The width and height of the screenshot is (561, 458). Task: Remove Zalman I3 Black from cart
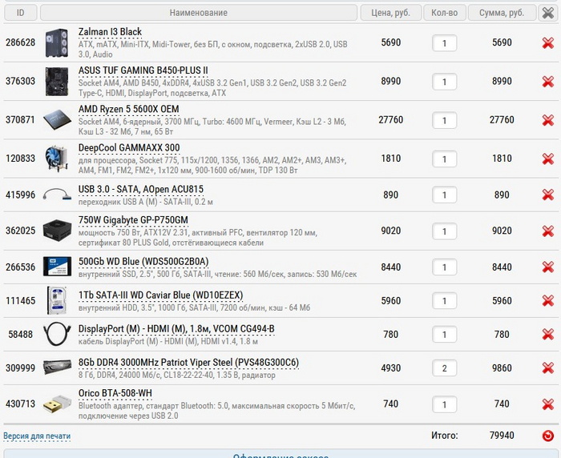[x=547, y=43]
